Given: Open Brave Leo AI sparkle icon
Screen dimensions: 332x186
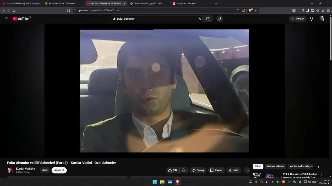Looking at the screenshot, I should (318, 10).
